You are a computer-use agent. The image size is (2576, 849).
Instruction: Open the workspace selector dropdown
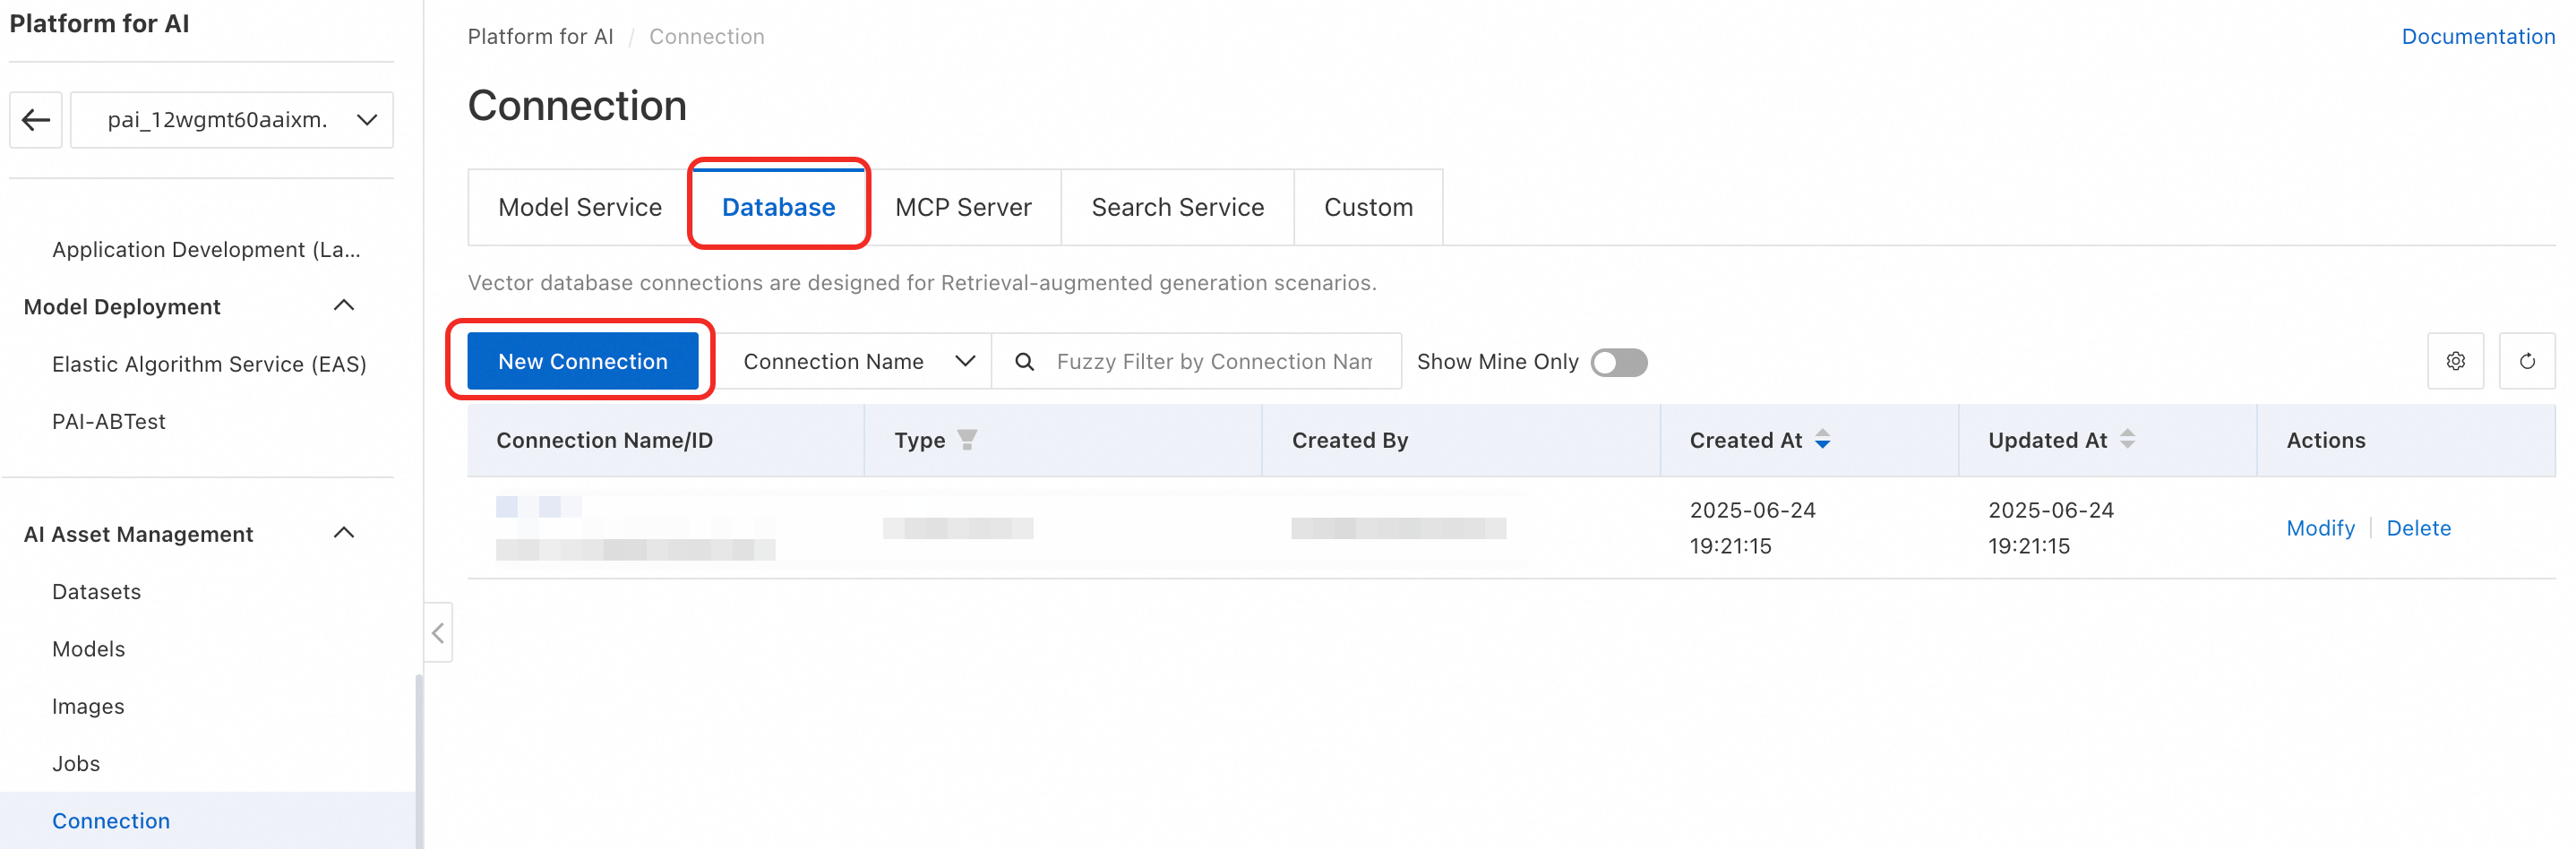(232, 120)
